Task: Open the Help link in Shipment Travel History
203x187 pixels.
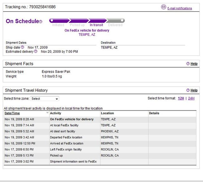Action: [x=194, y=90]
